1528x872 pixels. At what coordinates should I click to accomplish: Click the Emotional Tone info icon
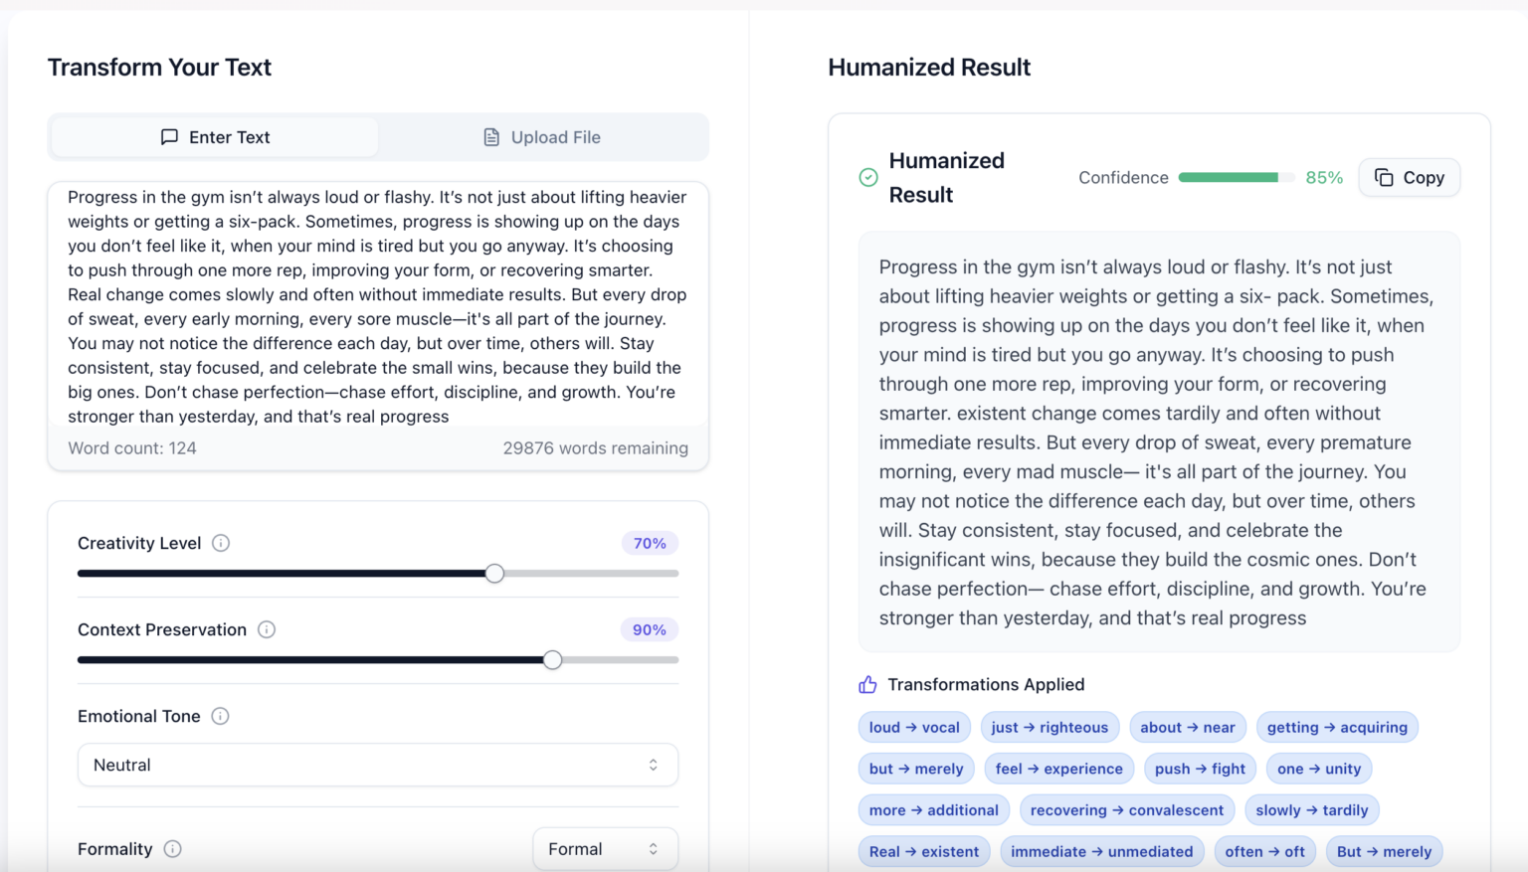[x=221, y=716]
